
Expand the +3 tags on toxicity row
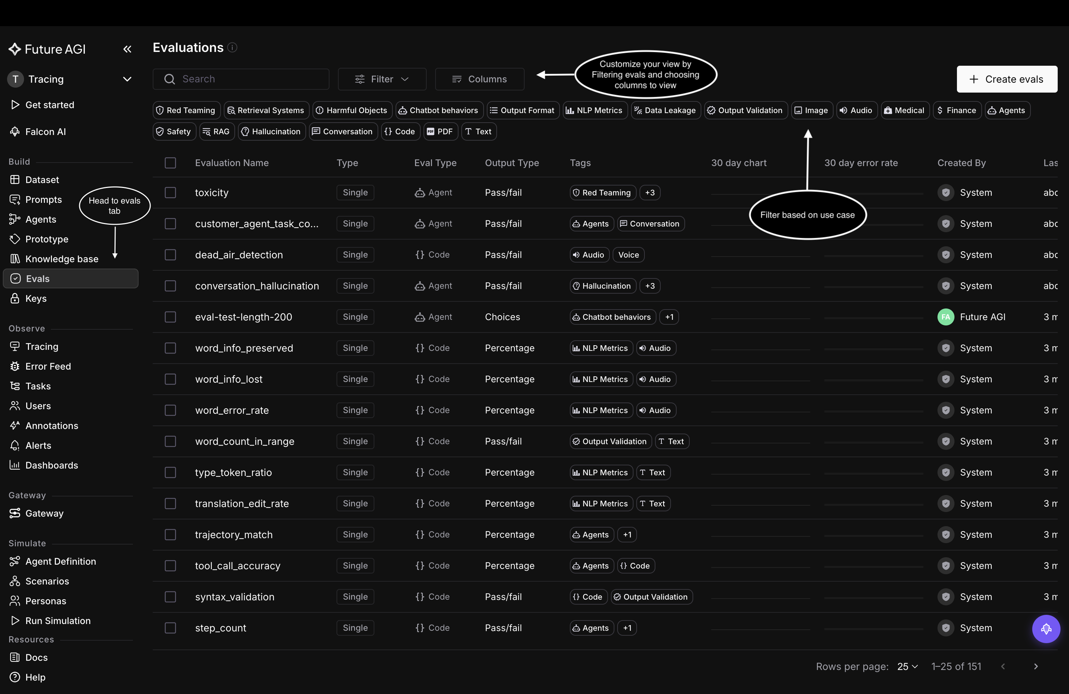pos(649,193)
